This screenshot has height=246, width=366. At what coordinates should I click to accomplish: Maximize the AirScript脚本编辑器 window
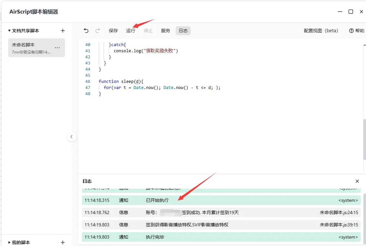pyautogui.click(x=350, y=12)
